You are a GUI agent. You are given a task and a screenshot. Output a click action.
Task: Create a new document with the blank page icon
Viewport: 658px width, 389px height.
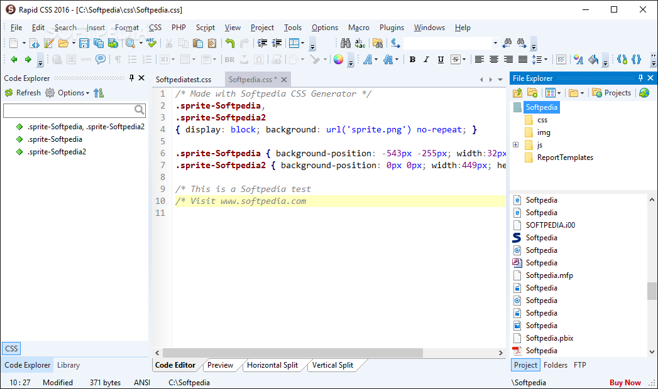14,43
